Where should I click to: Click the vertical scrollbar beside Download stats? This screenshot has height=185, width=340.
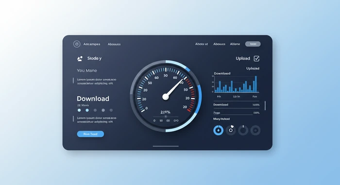pos(265,106)
